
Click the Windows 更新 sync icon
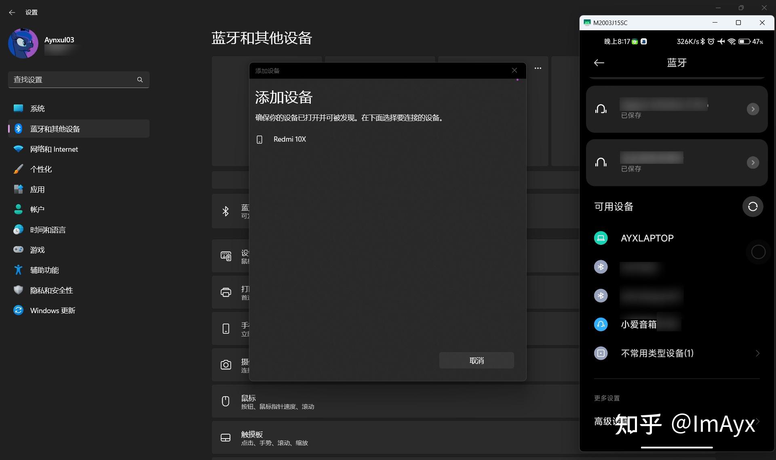[x=18, y=310]
